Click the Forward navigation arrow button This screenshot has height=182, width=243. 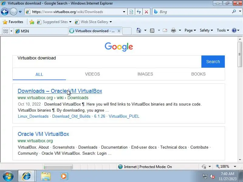coord(13,12)
